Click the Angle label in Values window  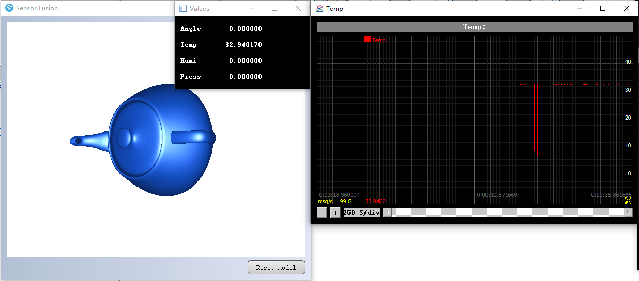[190, 29]
